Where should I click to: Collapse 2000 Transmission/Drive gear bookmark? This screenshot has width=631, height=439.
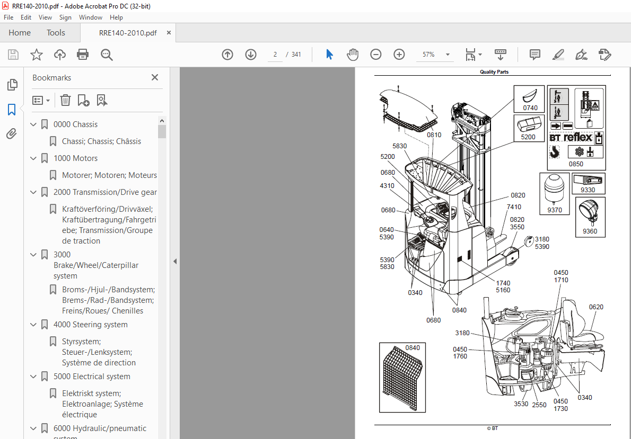coord(33,192)
